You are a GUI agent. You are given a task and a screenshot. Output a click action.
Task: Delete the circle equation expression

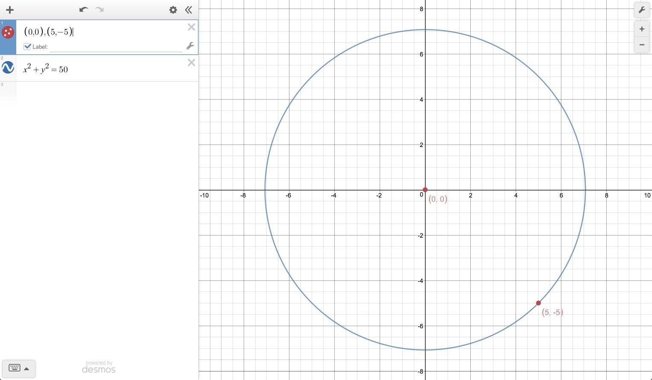click(192, 63)
